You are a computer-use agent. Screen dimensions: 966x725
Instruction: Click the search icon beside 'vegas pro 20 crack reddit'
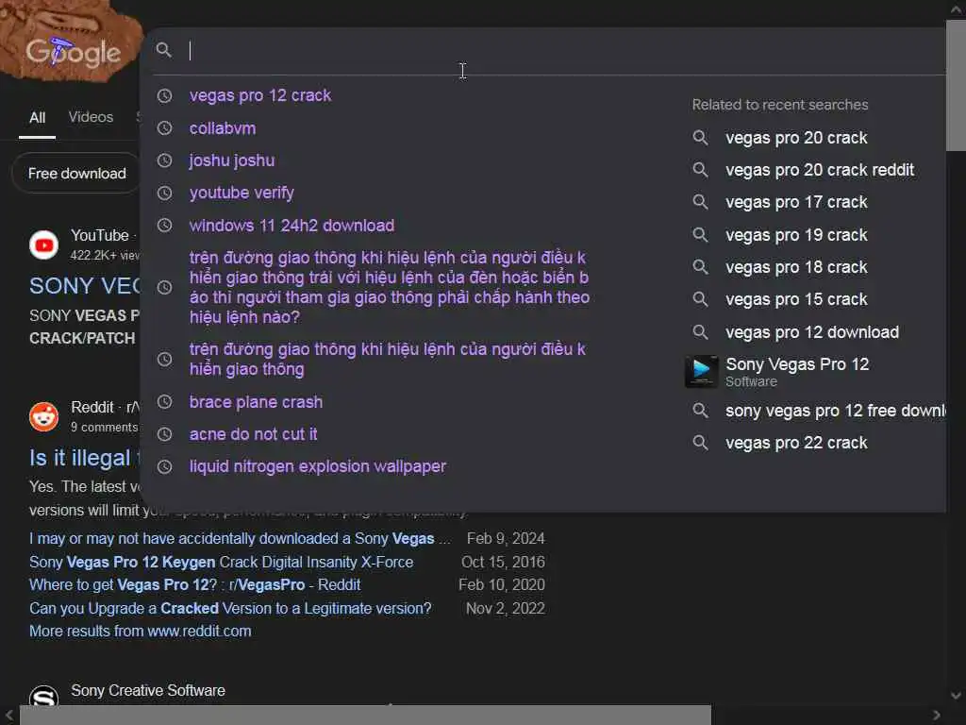coord(701,170)
